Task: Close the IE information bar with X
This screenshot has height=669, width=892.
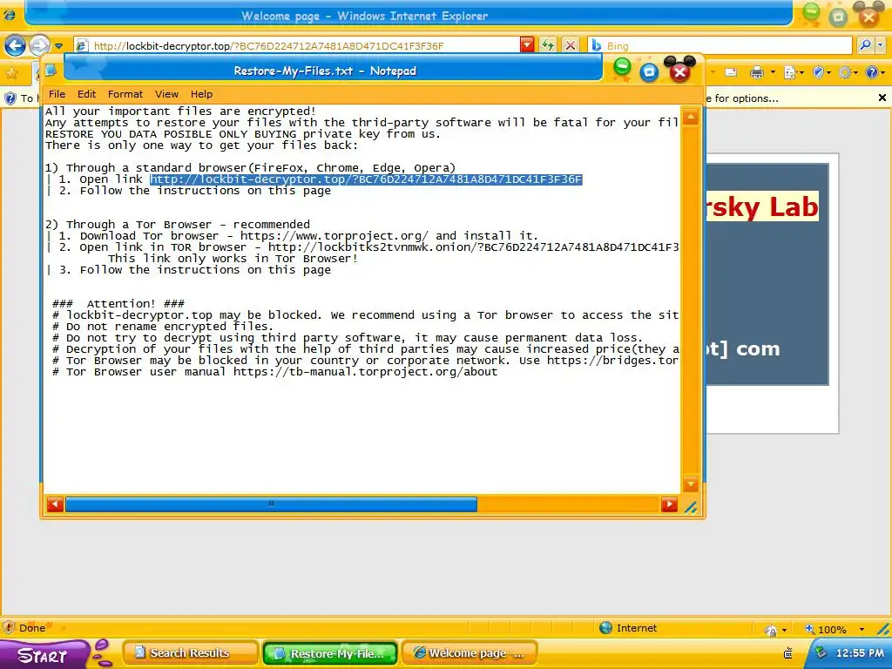Action: (882, 98)
